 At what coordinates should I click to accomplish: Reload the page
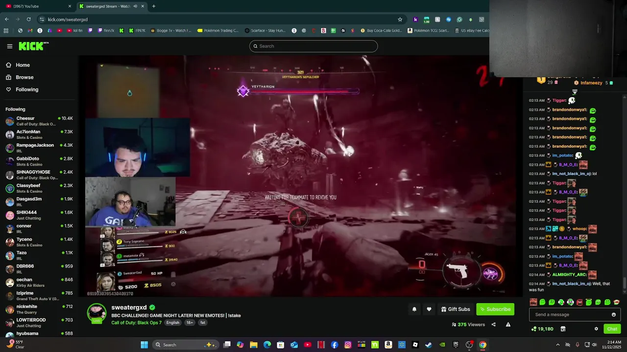tap(28, 19)
